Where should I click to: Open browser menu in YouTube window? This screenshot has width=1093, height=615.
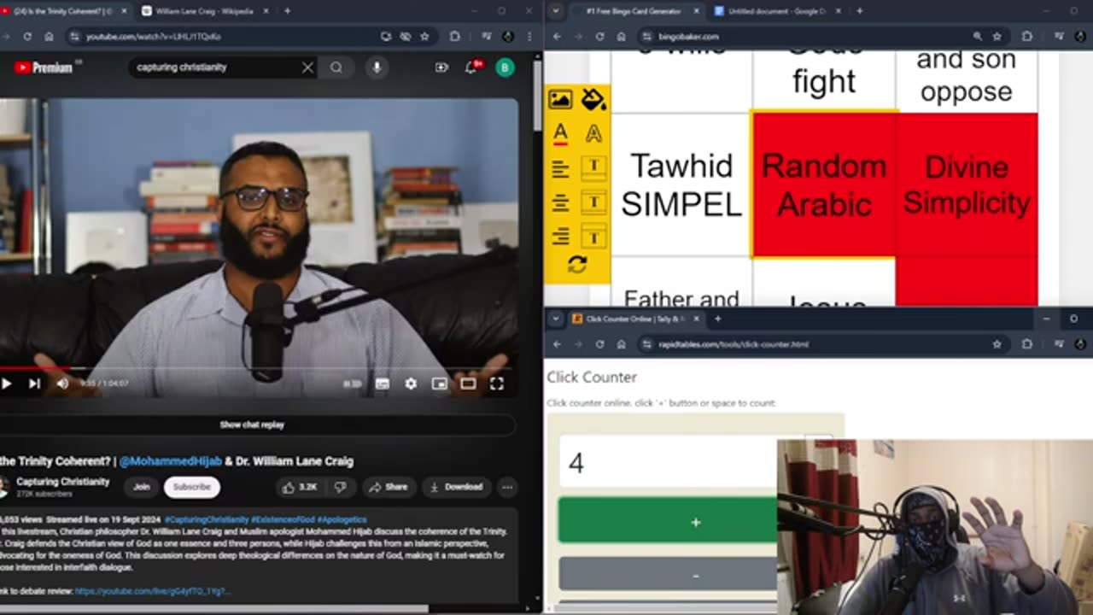coord(531,37)
